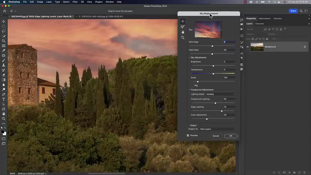The height and width of the screenshot is (175, 311).
Task: Click the Edge Lighting slider handle
Action: pyautogui.click(x=222, y=111)
